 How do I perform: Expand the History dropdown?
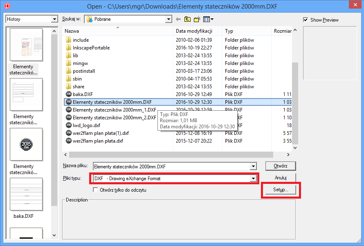(54, 19)
